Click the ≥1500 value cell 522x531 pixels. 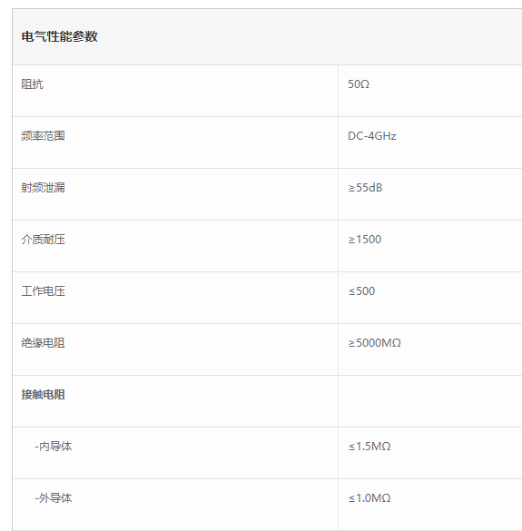[x=430, y=246]
